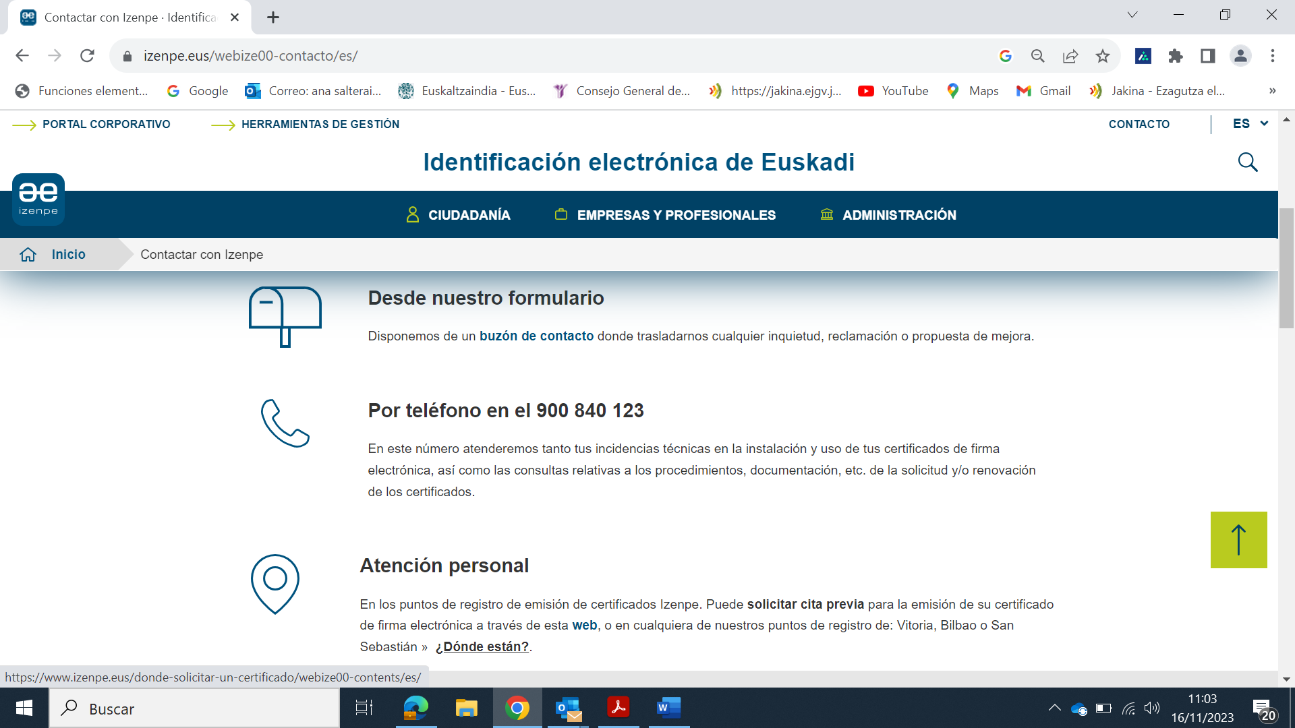The width and height of the screenshot is (1295, 728).
Task: Open tab search dropdown arrow
Action: (x=1132, y=15)
